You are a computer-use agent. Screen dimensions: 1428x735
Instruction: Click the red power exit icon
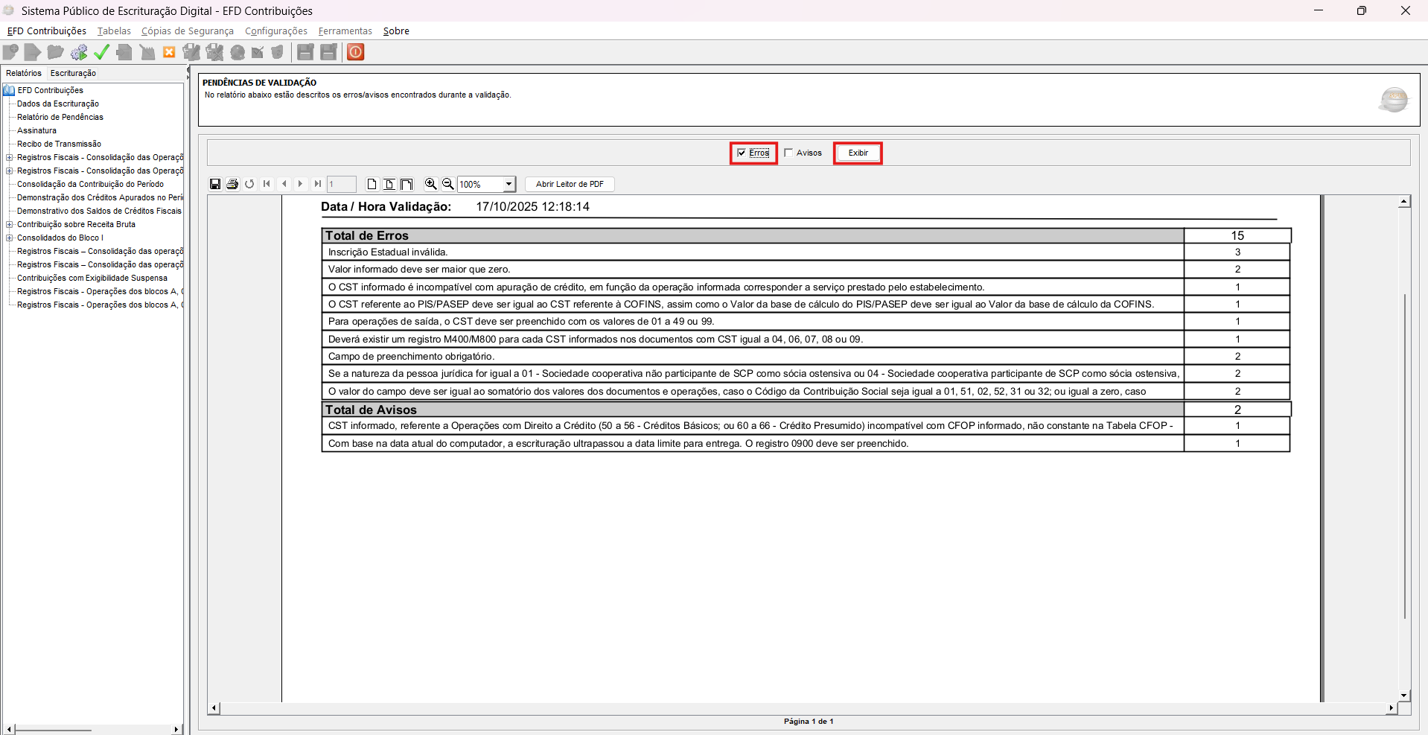click(x=356, y=52)
